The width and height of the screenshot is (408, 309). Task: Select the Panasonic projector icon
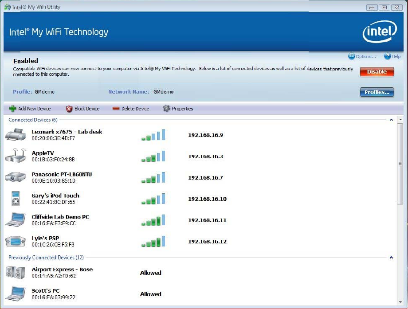click(x=16, y=177)
